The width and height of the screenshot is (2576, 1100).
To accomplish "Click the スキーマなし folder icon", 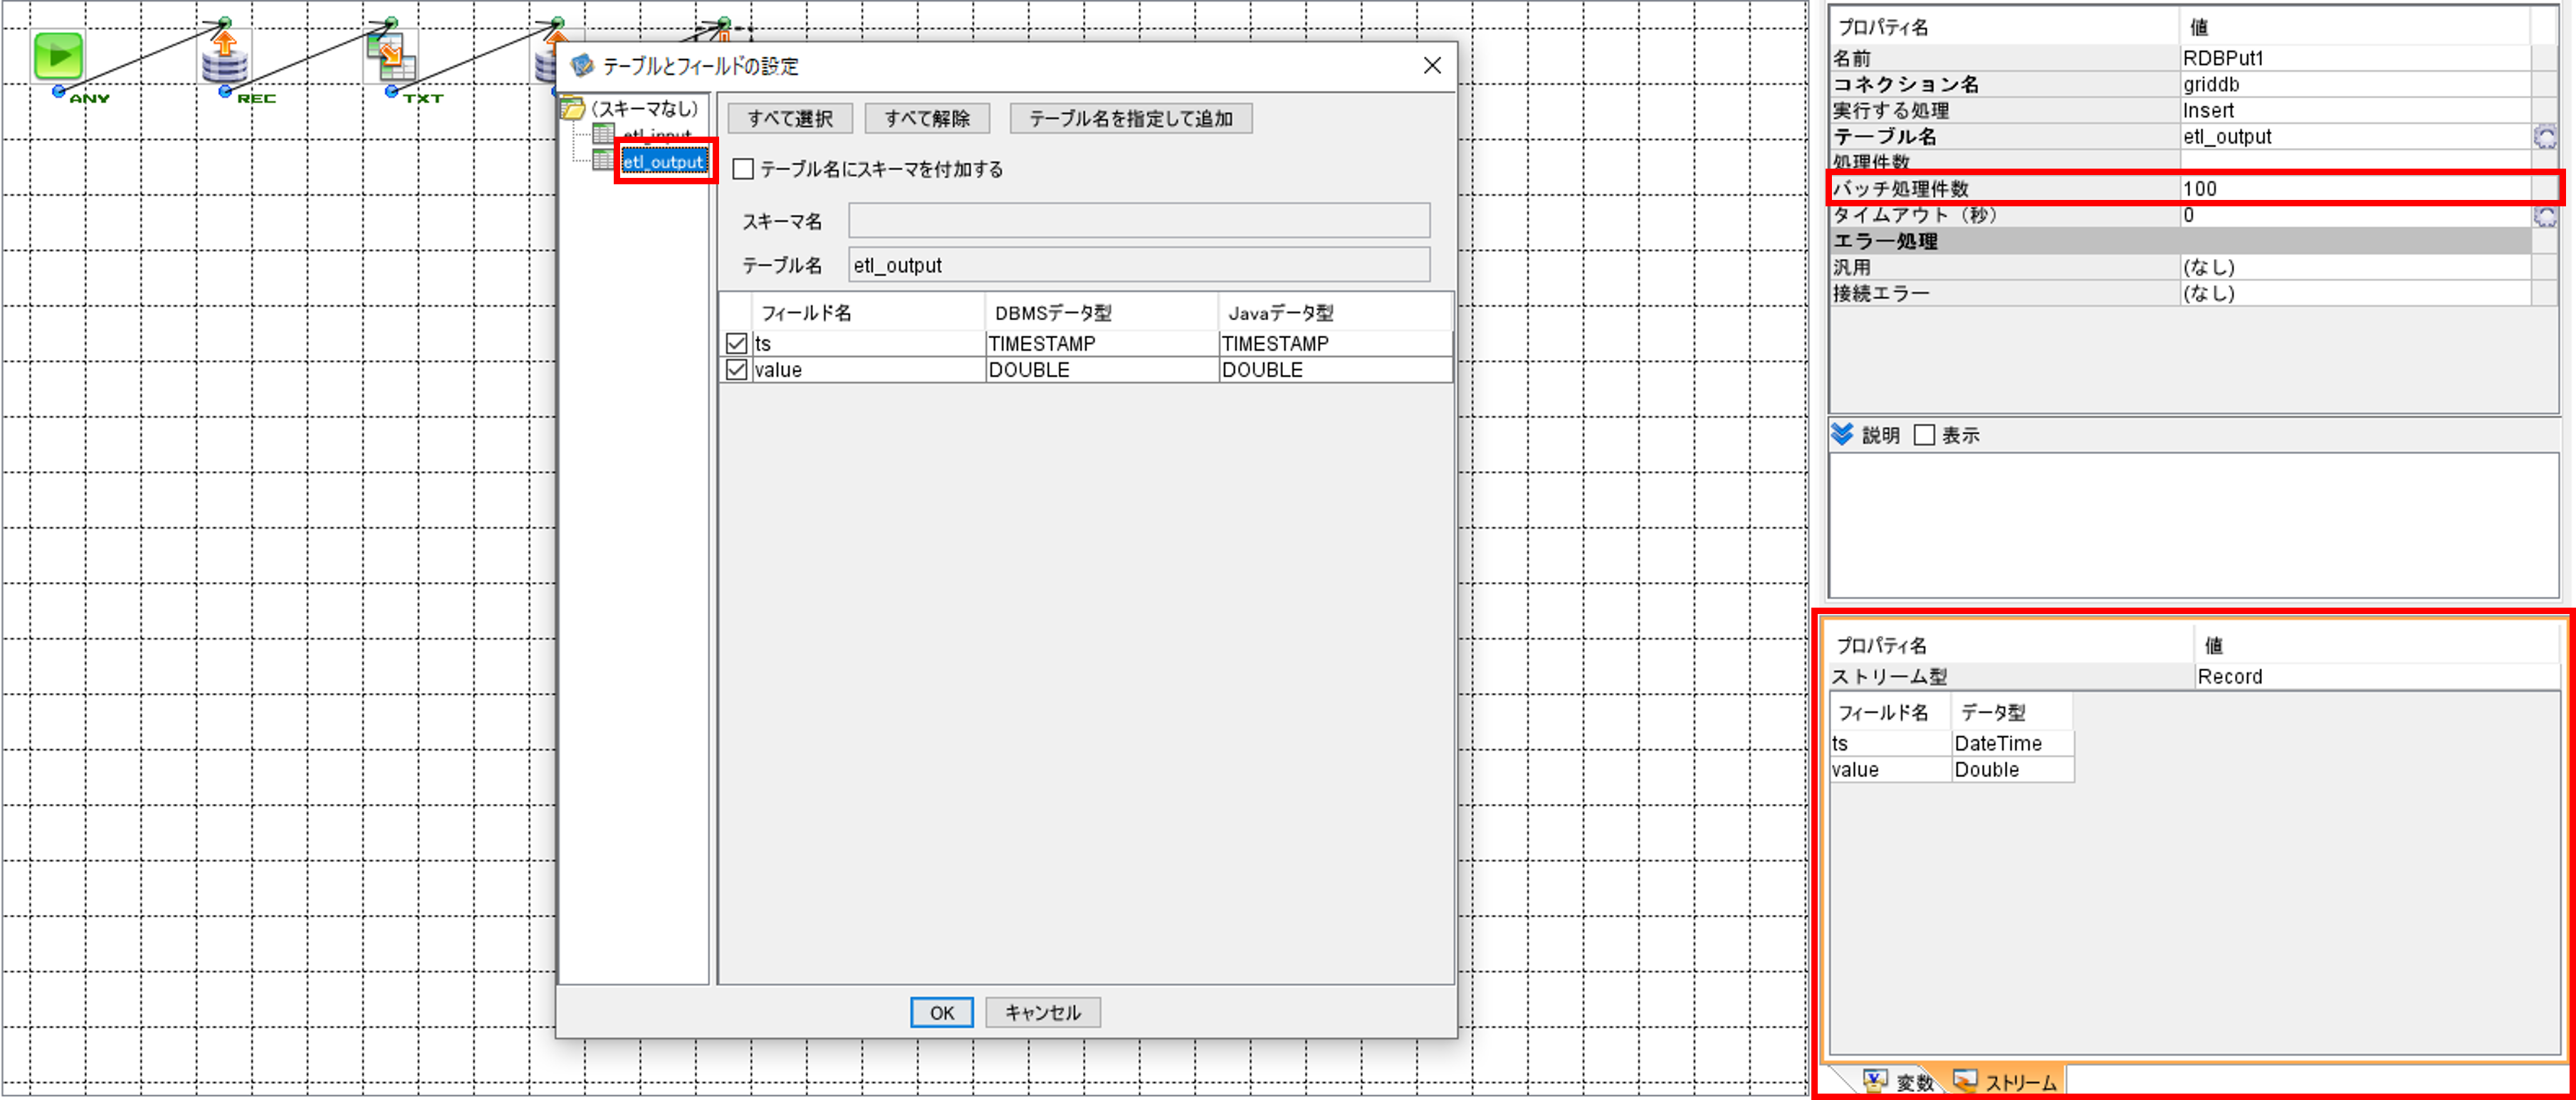I will click(x=573, y=108).
